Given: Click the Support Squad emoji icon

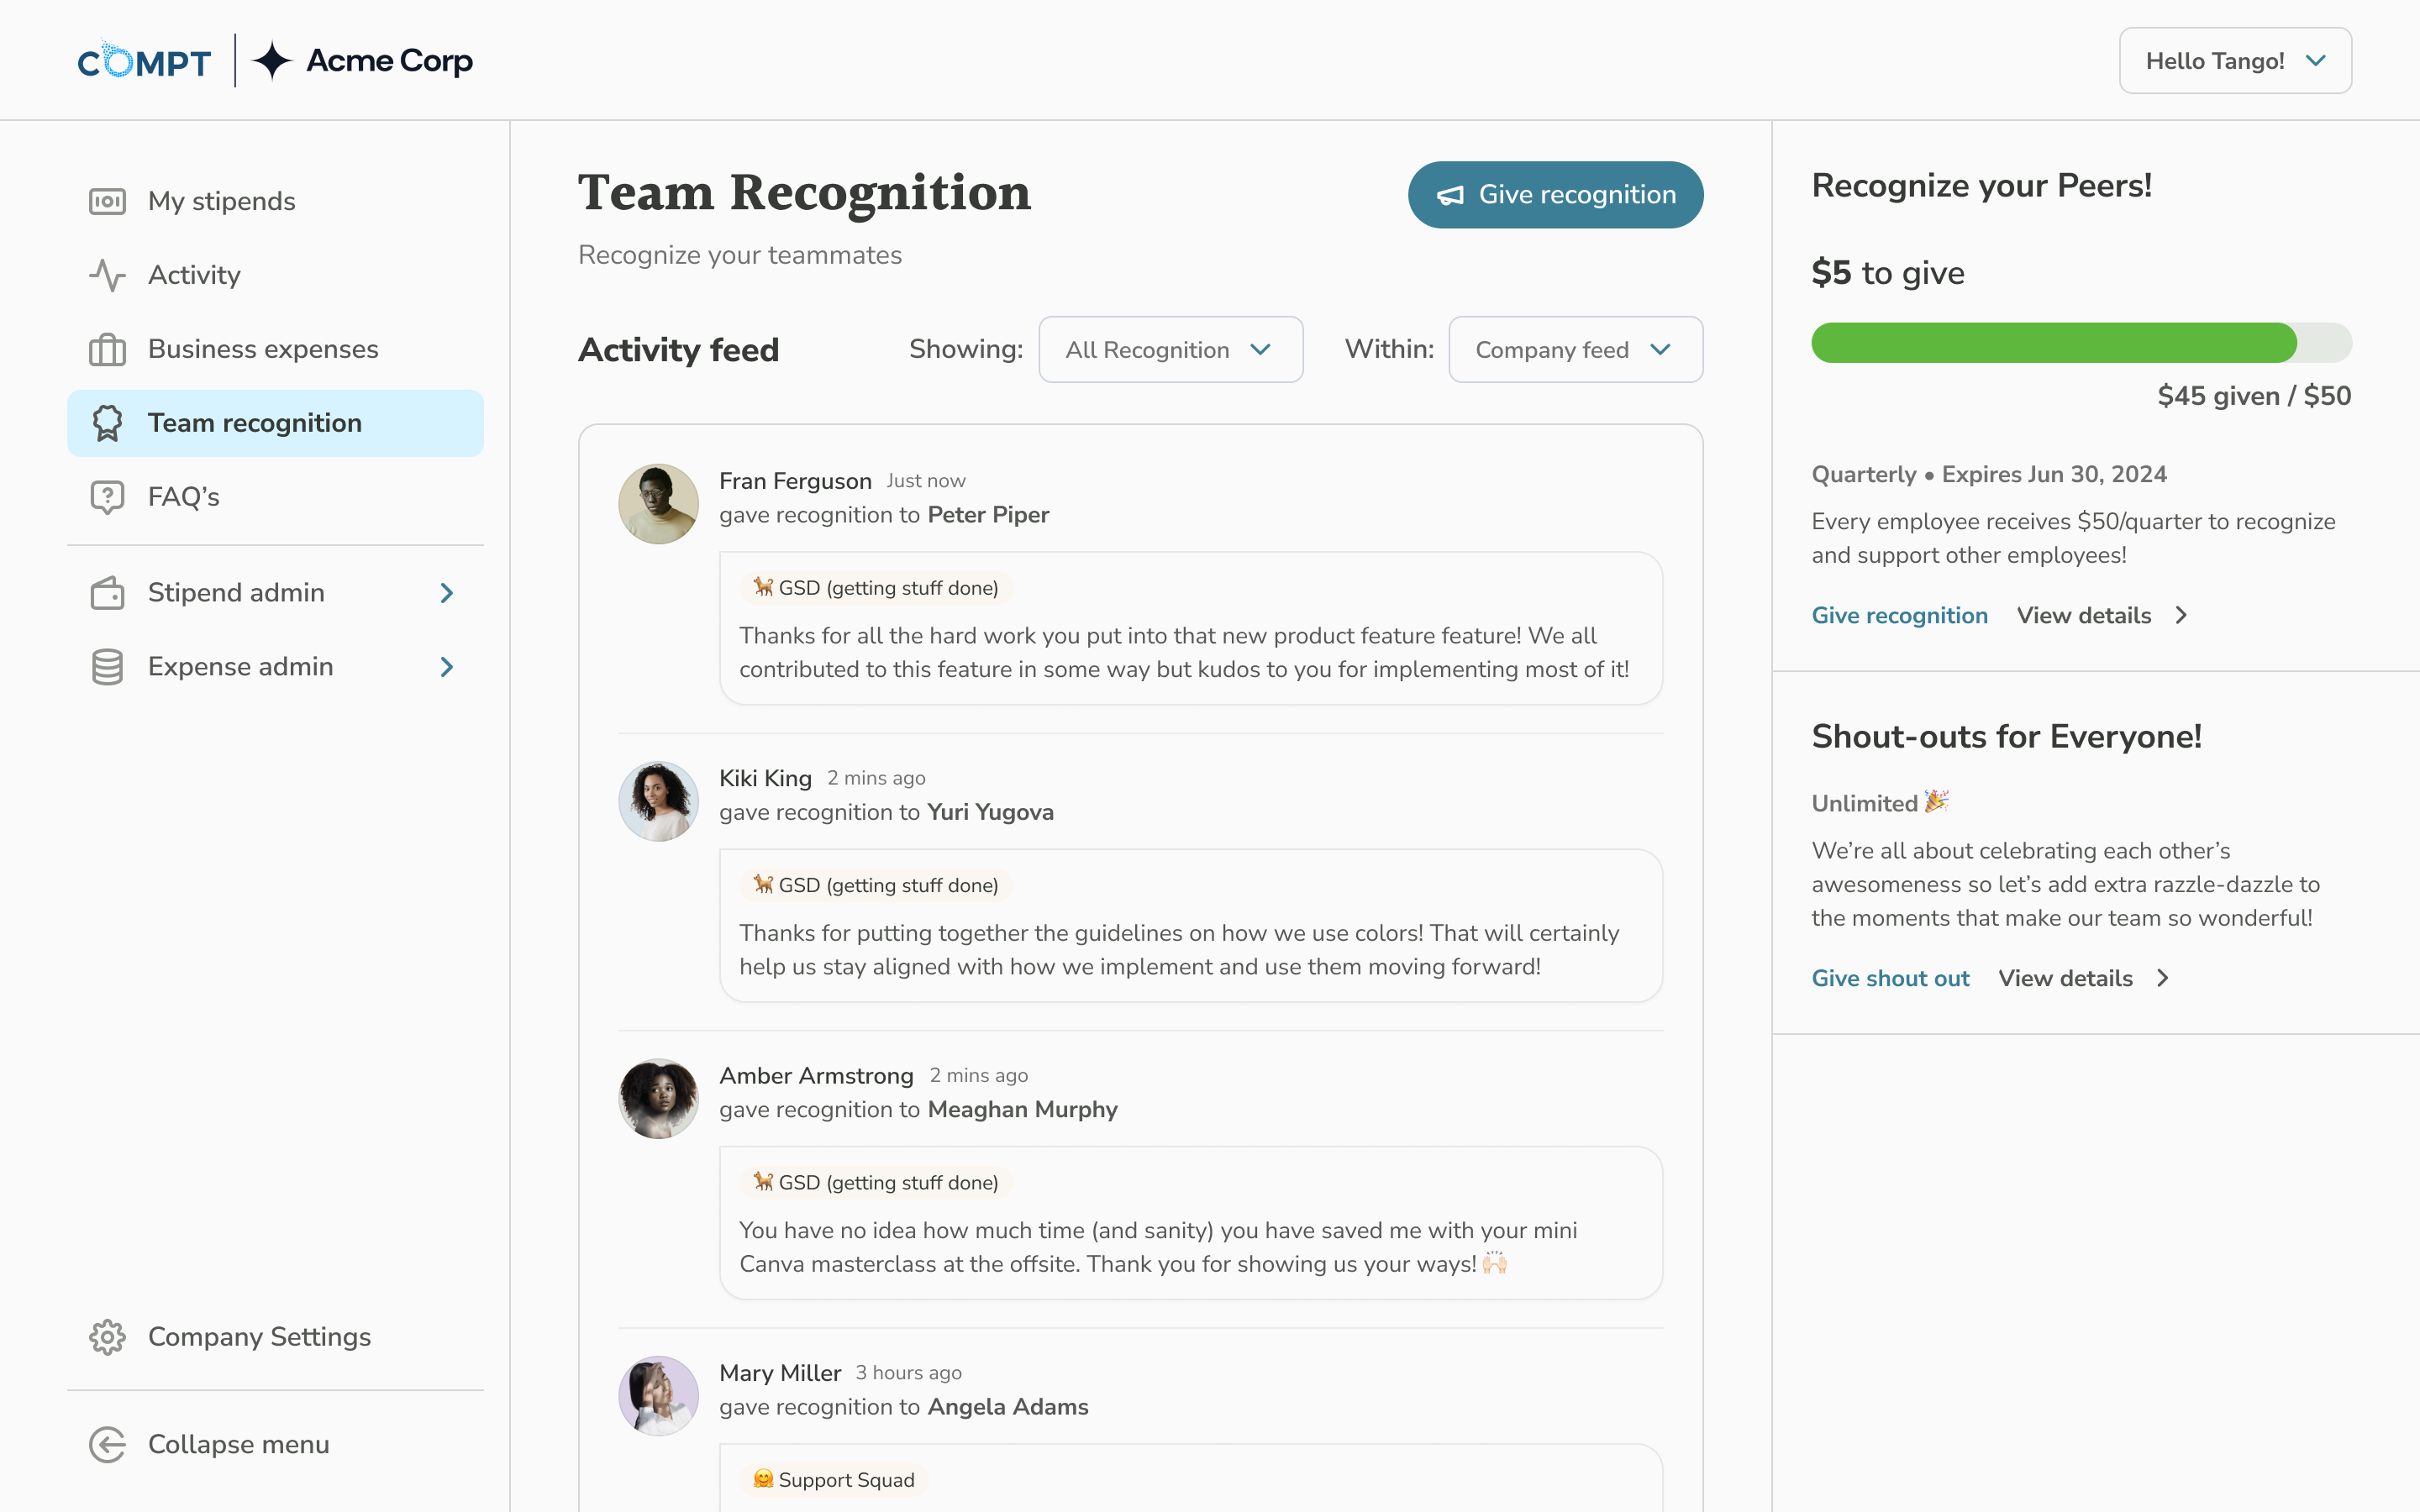Looking at the screenshot, I should [x=763, y=1479].
